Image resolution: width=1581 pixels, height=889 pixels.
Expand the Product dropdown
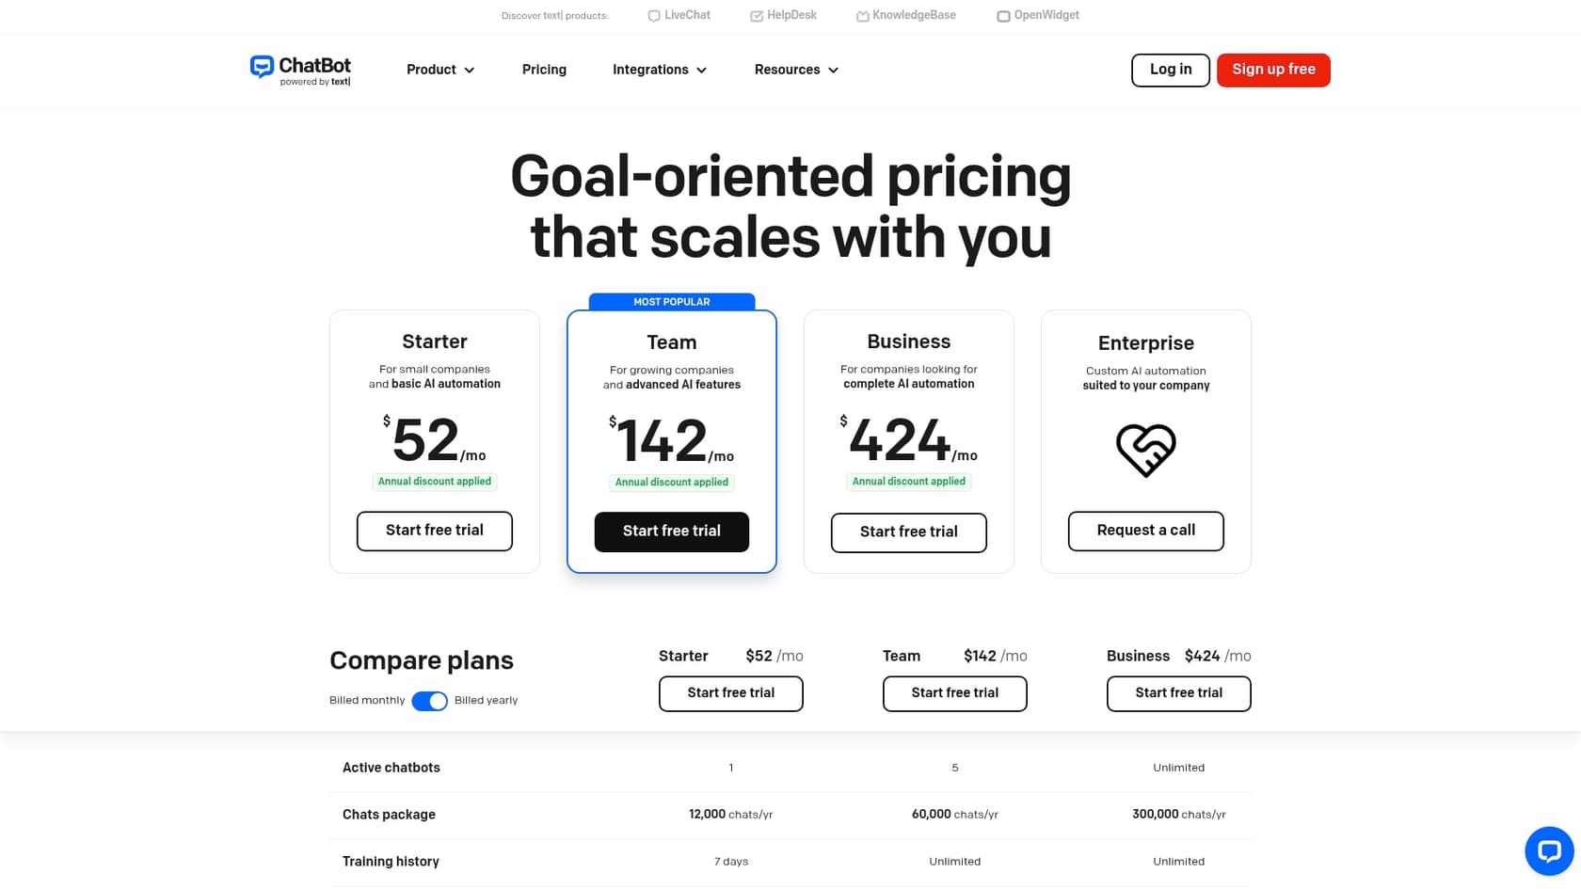pyautogui.click(x=439, y=70)
